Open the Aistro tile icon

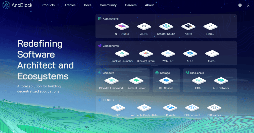click(x=188, y=26)
